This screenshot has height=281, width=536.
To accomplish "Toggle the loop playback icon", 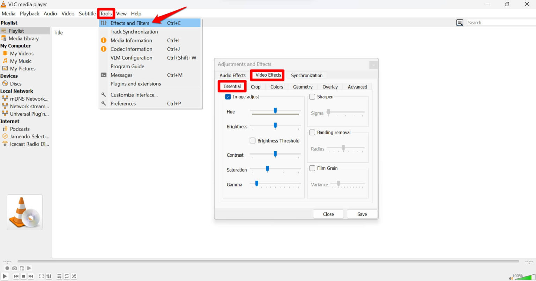I will pos(66,276).
